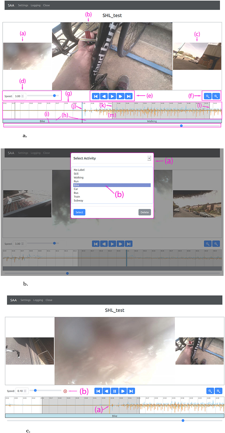Pause playback using the pause button

[114, 391]
